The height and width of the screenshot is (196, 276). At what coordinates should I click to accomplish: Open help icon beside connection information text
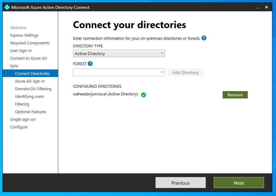(204, 38)
